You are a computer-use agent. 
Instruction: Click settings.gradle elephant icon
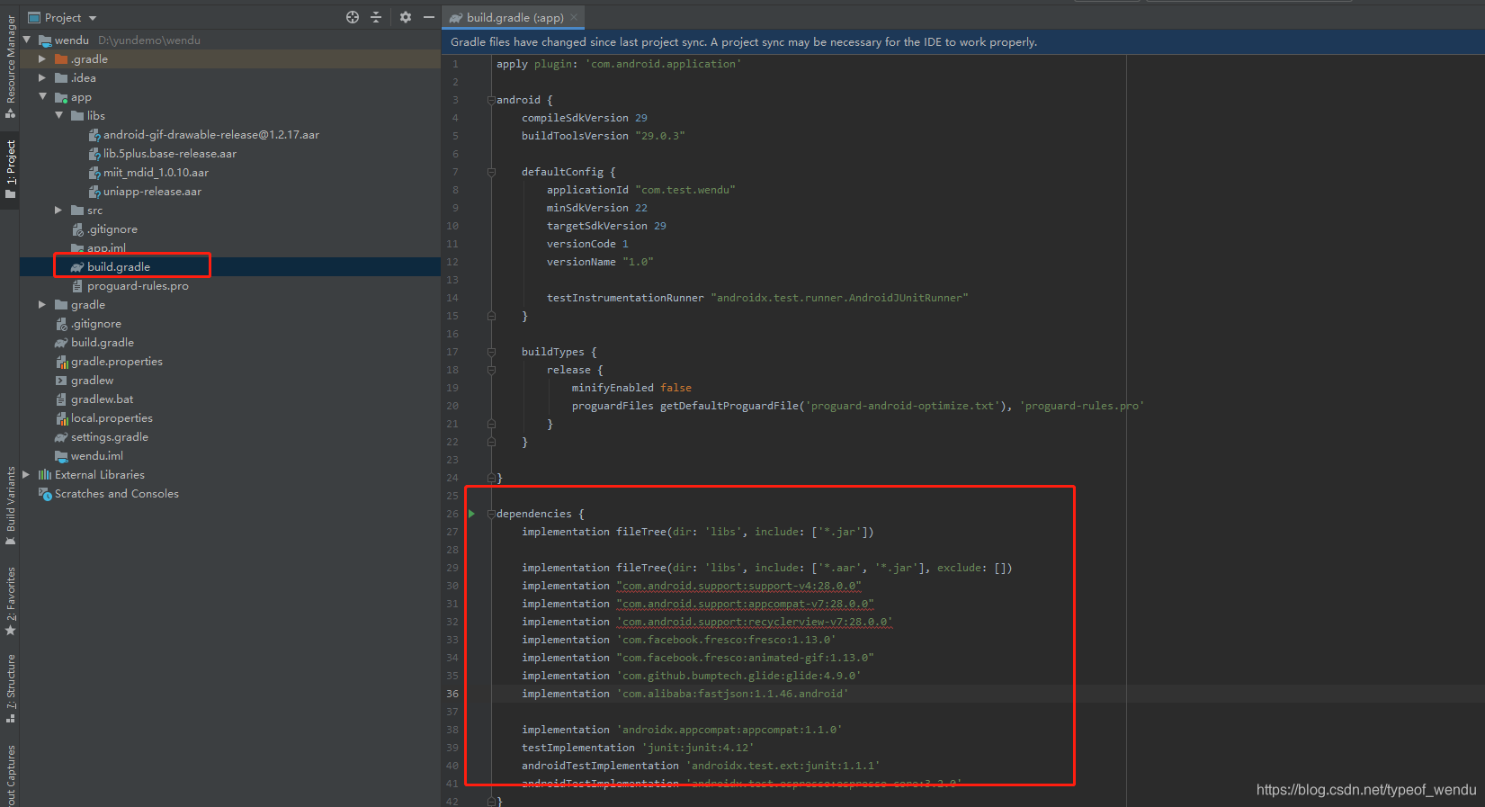61,437
